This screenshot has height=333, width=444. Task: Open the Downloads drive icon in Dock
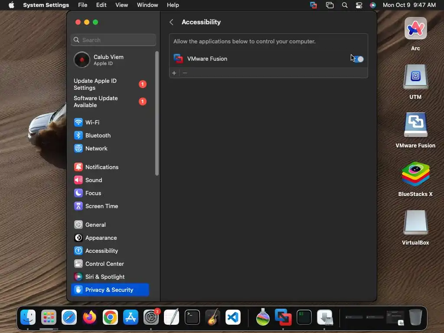[x=325, y=317]
